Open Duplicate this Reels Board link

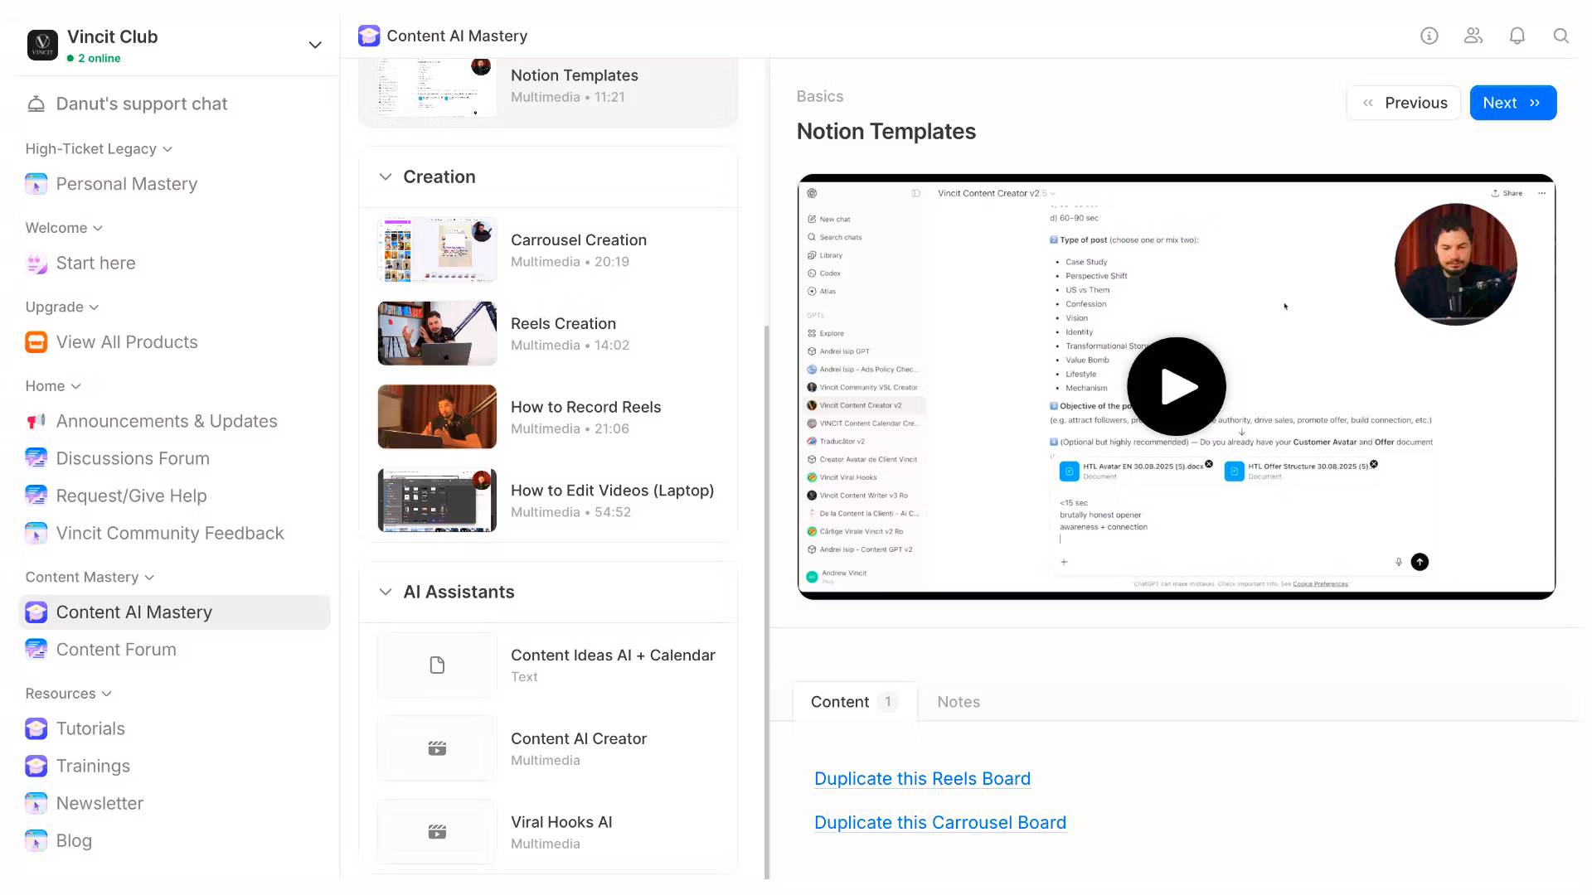922,779
